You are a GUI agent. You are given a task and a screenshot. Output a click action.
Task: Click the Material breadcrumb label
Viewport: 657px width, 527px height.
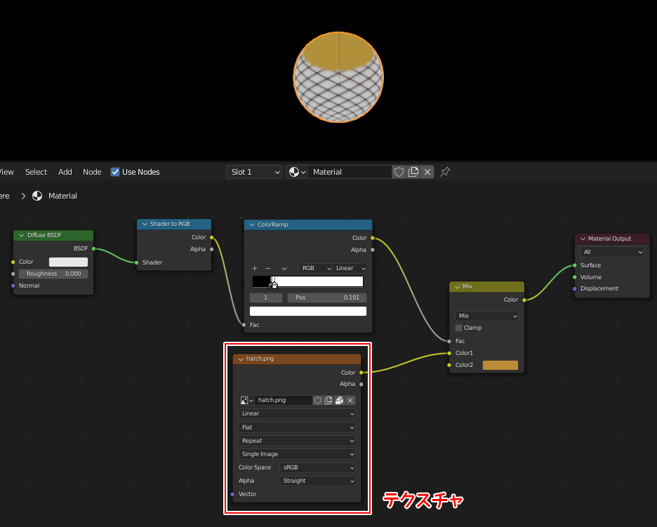point(62,196)
